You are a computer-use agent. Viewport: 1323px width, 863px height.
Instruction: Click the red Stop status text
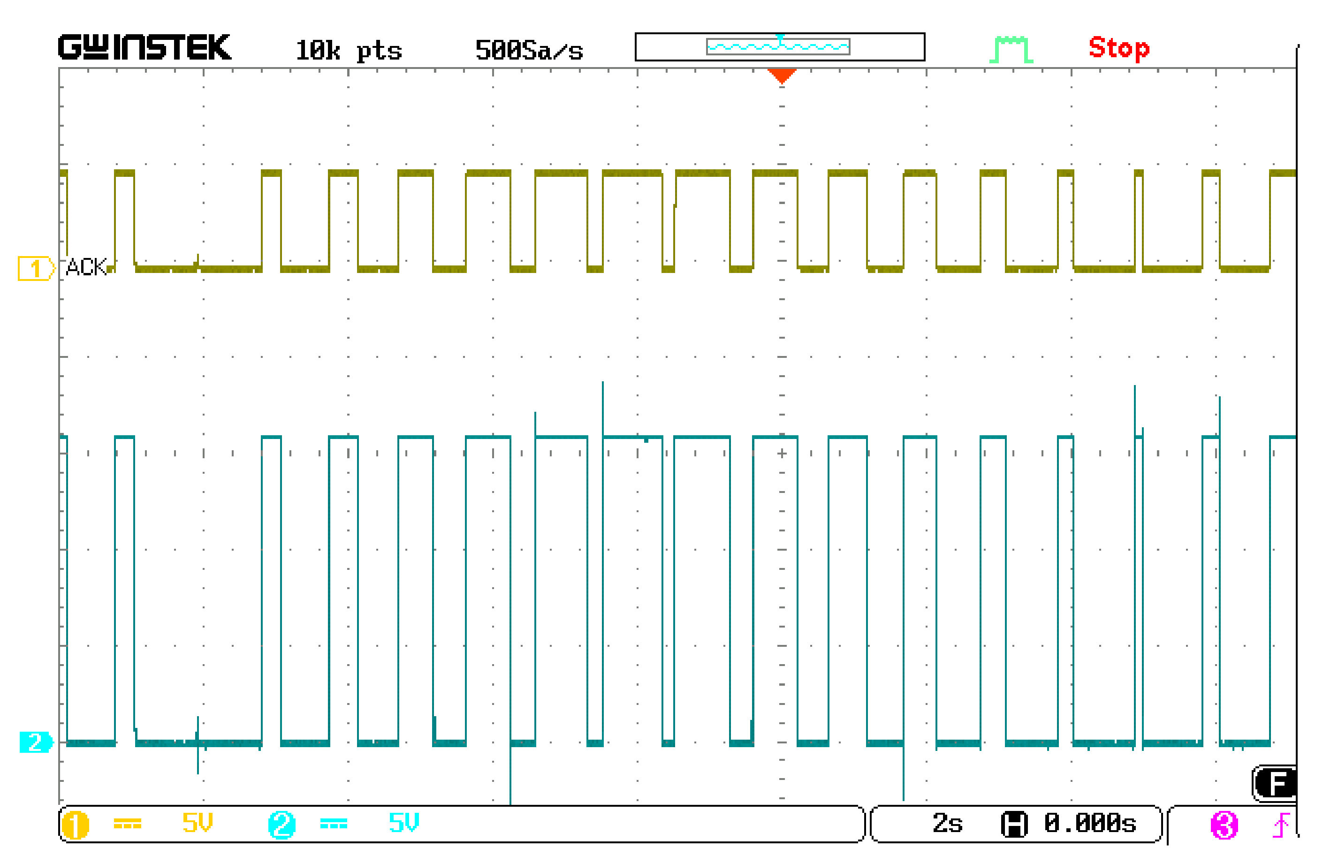(x=1118, y=48)
